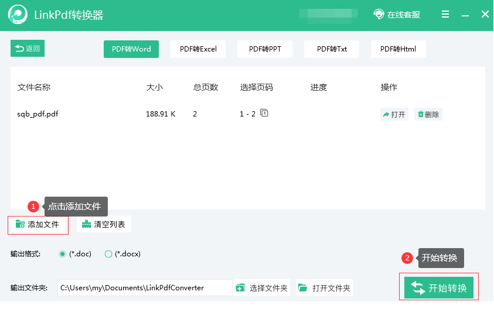The width and height of the screenshot is (494, 309).
Task: Switch to the PDF转Excel tab
Action: (198, 49)
